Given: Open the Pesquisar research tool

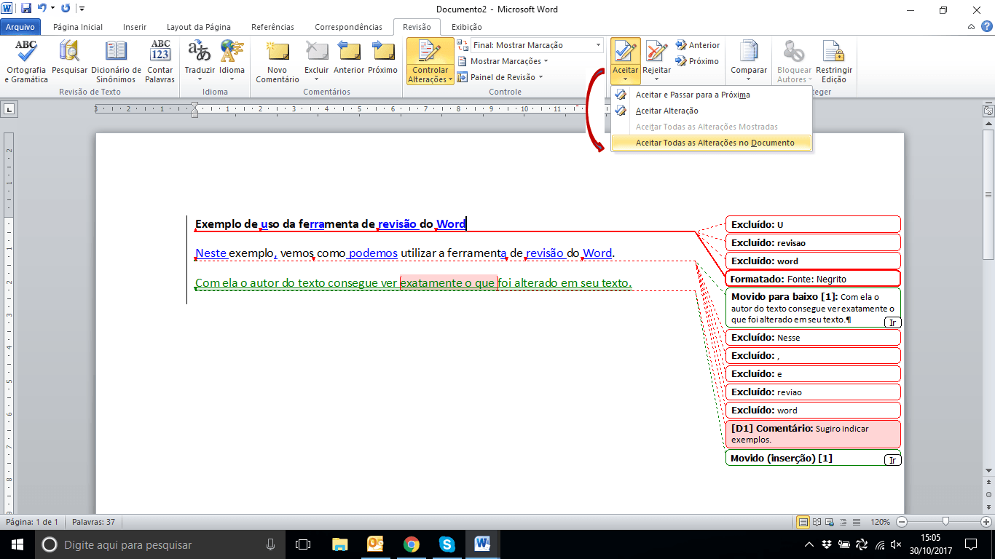Looking at the screenshot, I should coord(69,52).
